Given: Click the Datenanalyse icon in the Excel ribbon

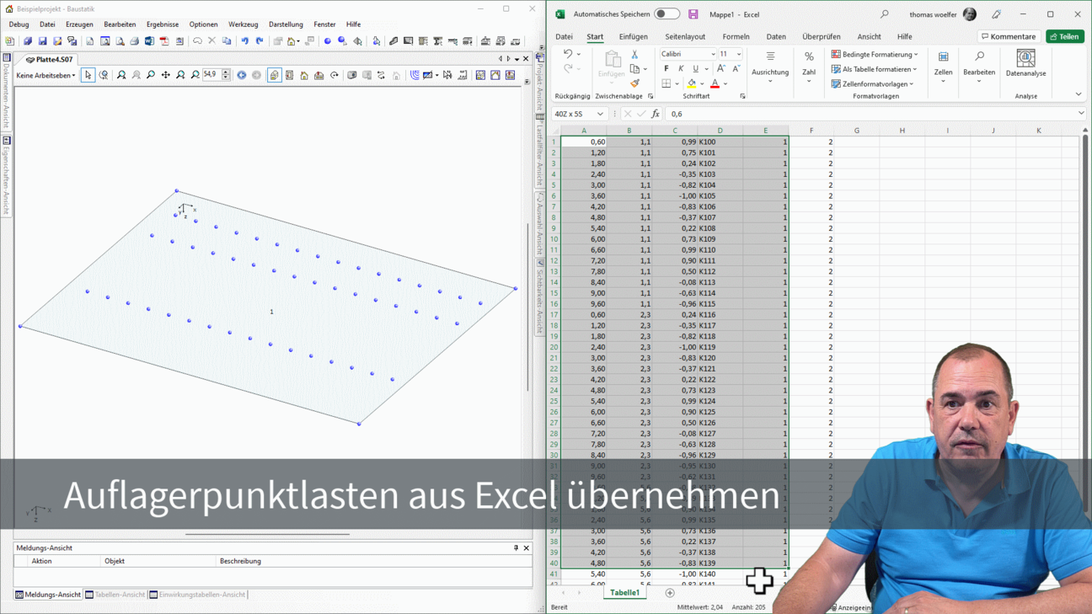Looking at the screenshot, I should click(1025, 64).
